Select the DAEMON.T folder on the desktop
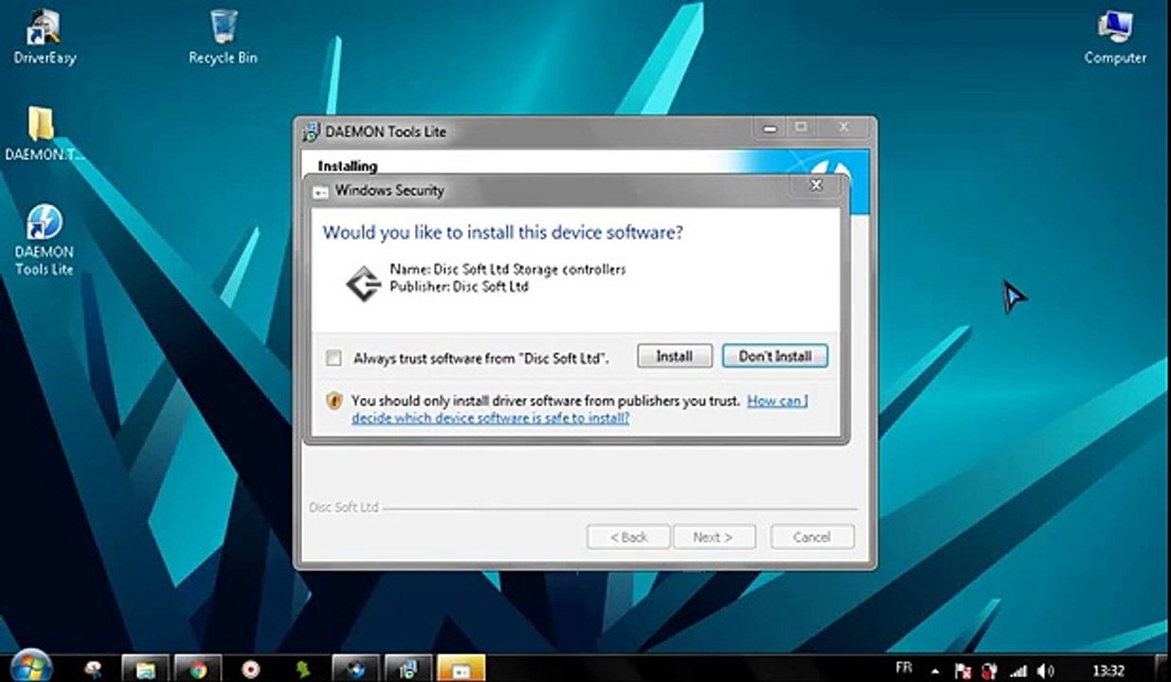This screenshot has width=1171, height=682. (x=44, y=134)
